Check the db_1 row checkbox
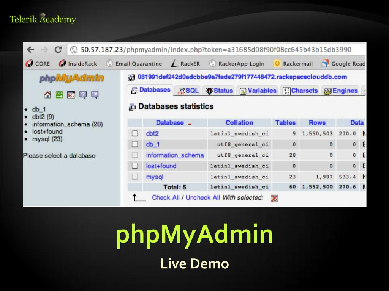389x291 pixels. pos(135,144)
